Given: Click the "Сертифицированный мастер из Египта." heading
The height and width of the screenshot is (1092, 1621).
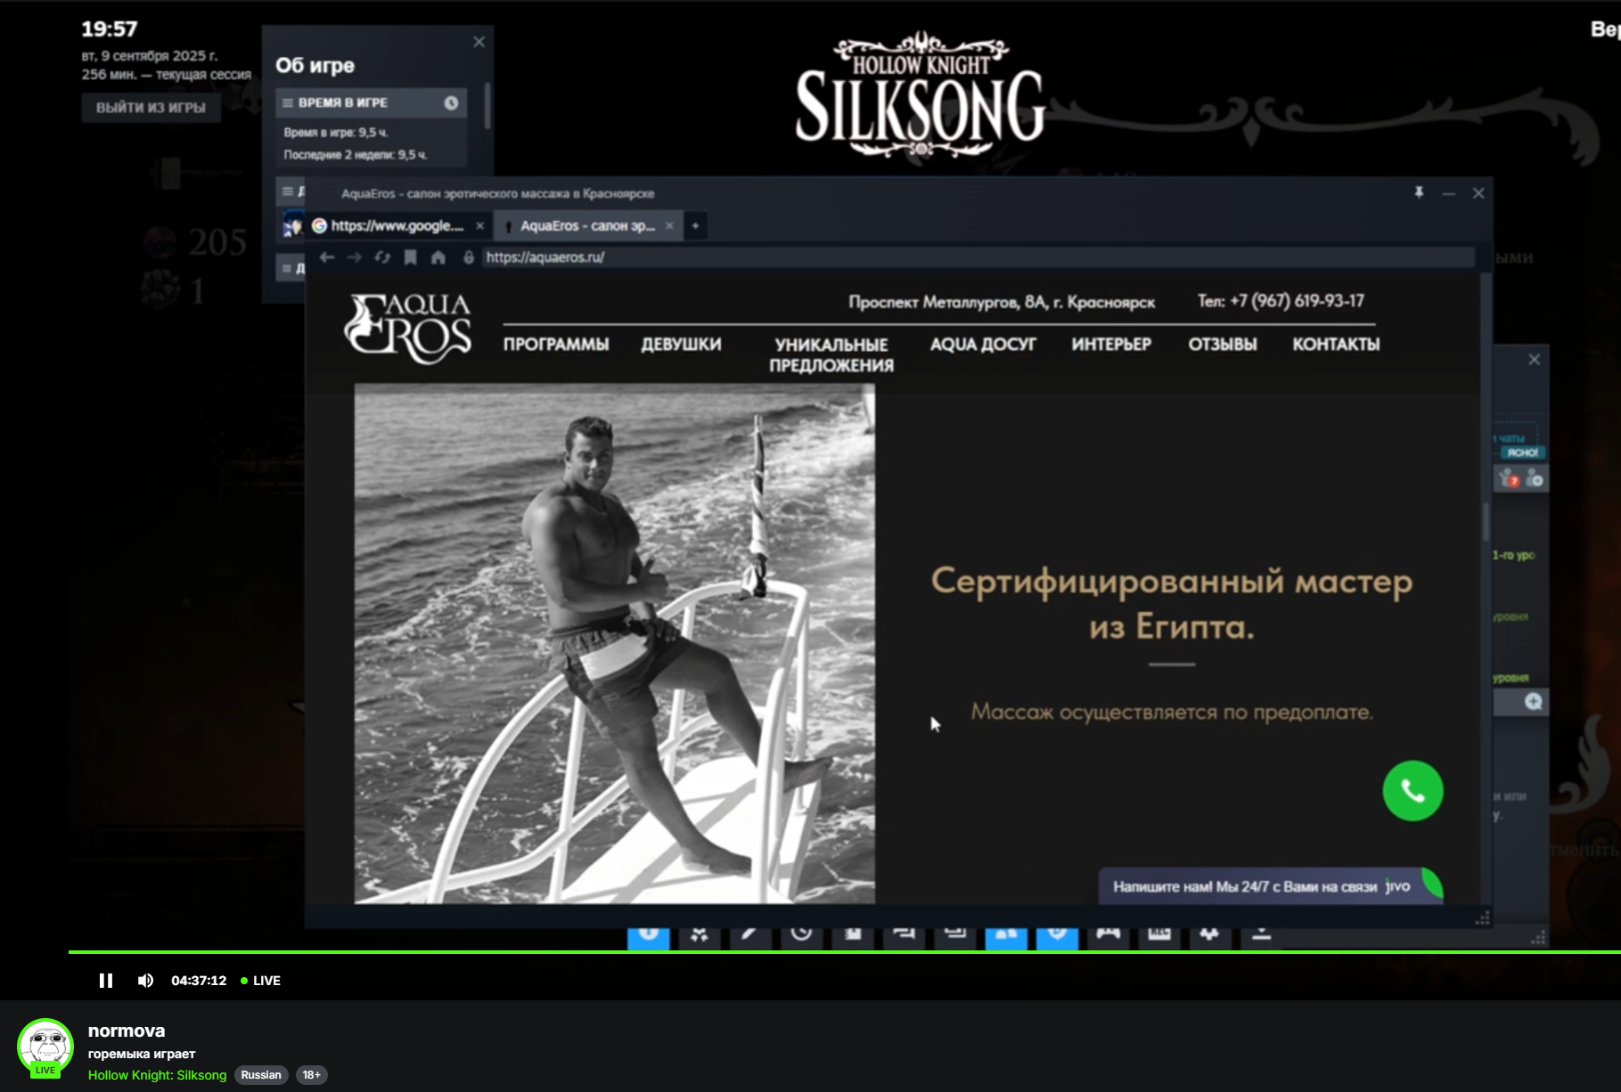Looking at the screenshot, I should click(1172, 604).
